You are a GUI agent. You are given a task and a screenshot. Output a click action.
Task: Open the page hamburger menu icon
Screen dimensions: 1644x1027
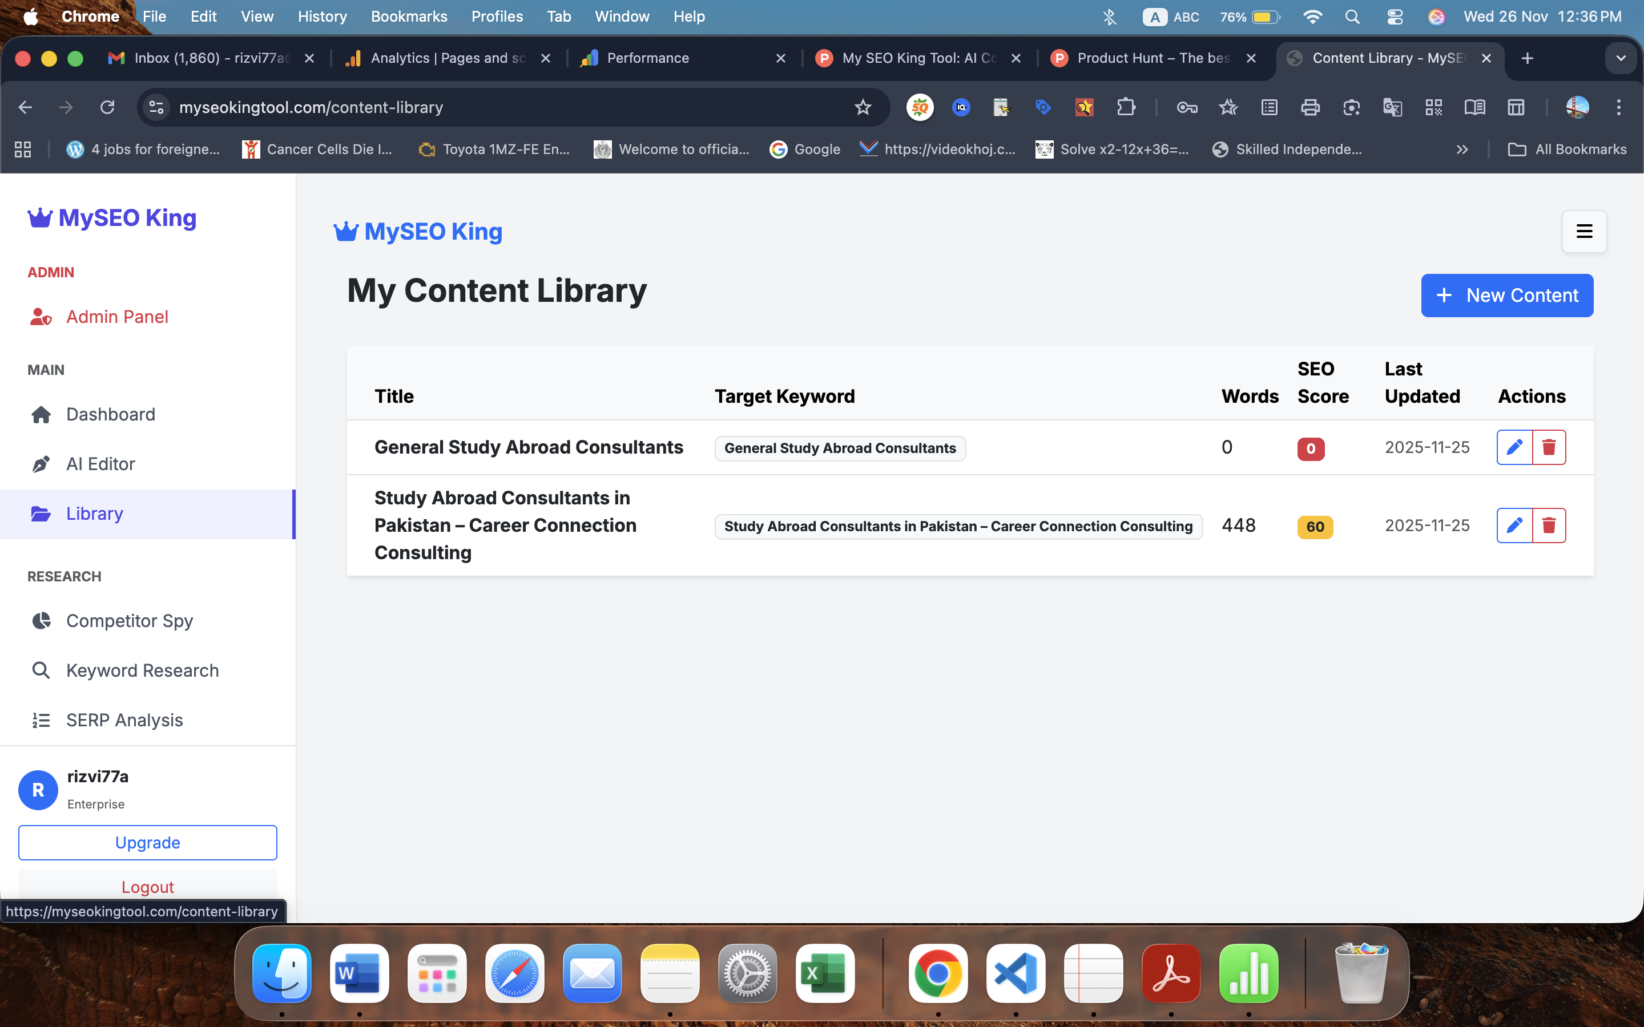pyautogui.click(x=1583, y=231)
